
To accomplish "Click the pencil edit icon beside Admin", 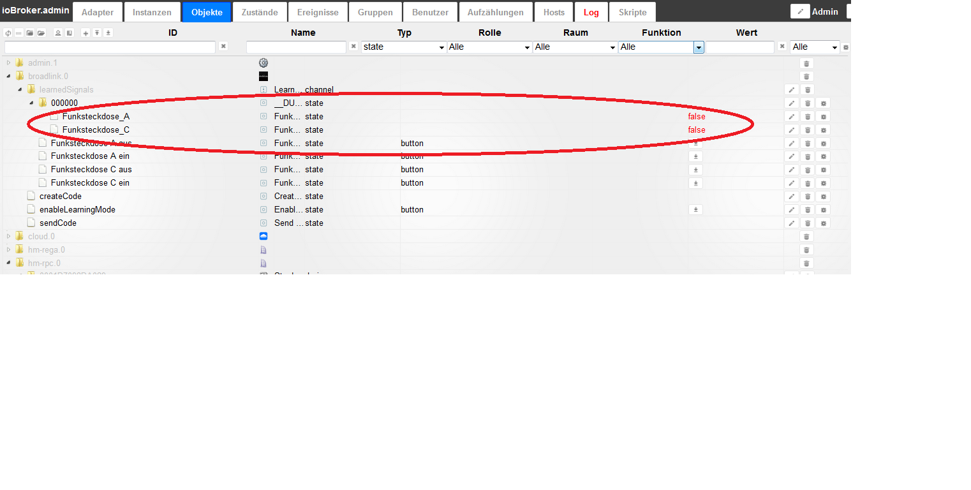I will pos(800,11).
